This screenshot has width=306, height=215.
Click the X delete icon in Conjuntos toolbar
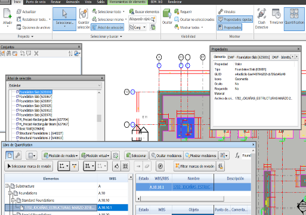36,53
